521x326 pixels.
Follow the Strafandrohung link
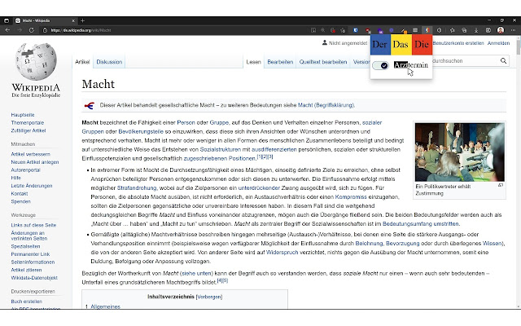[137, 188]
